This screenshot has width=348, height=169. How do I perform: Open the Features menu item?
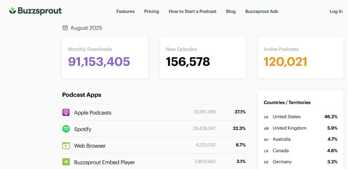(125, 11)
